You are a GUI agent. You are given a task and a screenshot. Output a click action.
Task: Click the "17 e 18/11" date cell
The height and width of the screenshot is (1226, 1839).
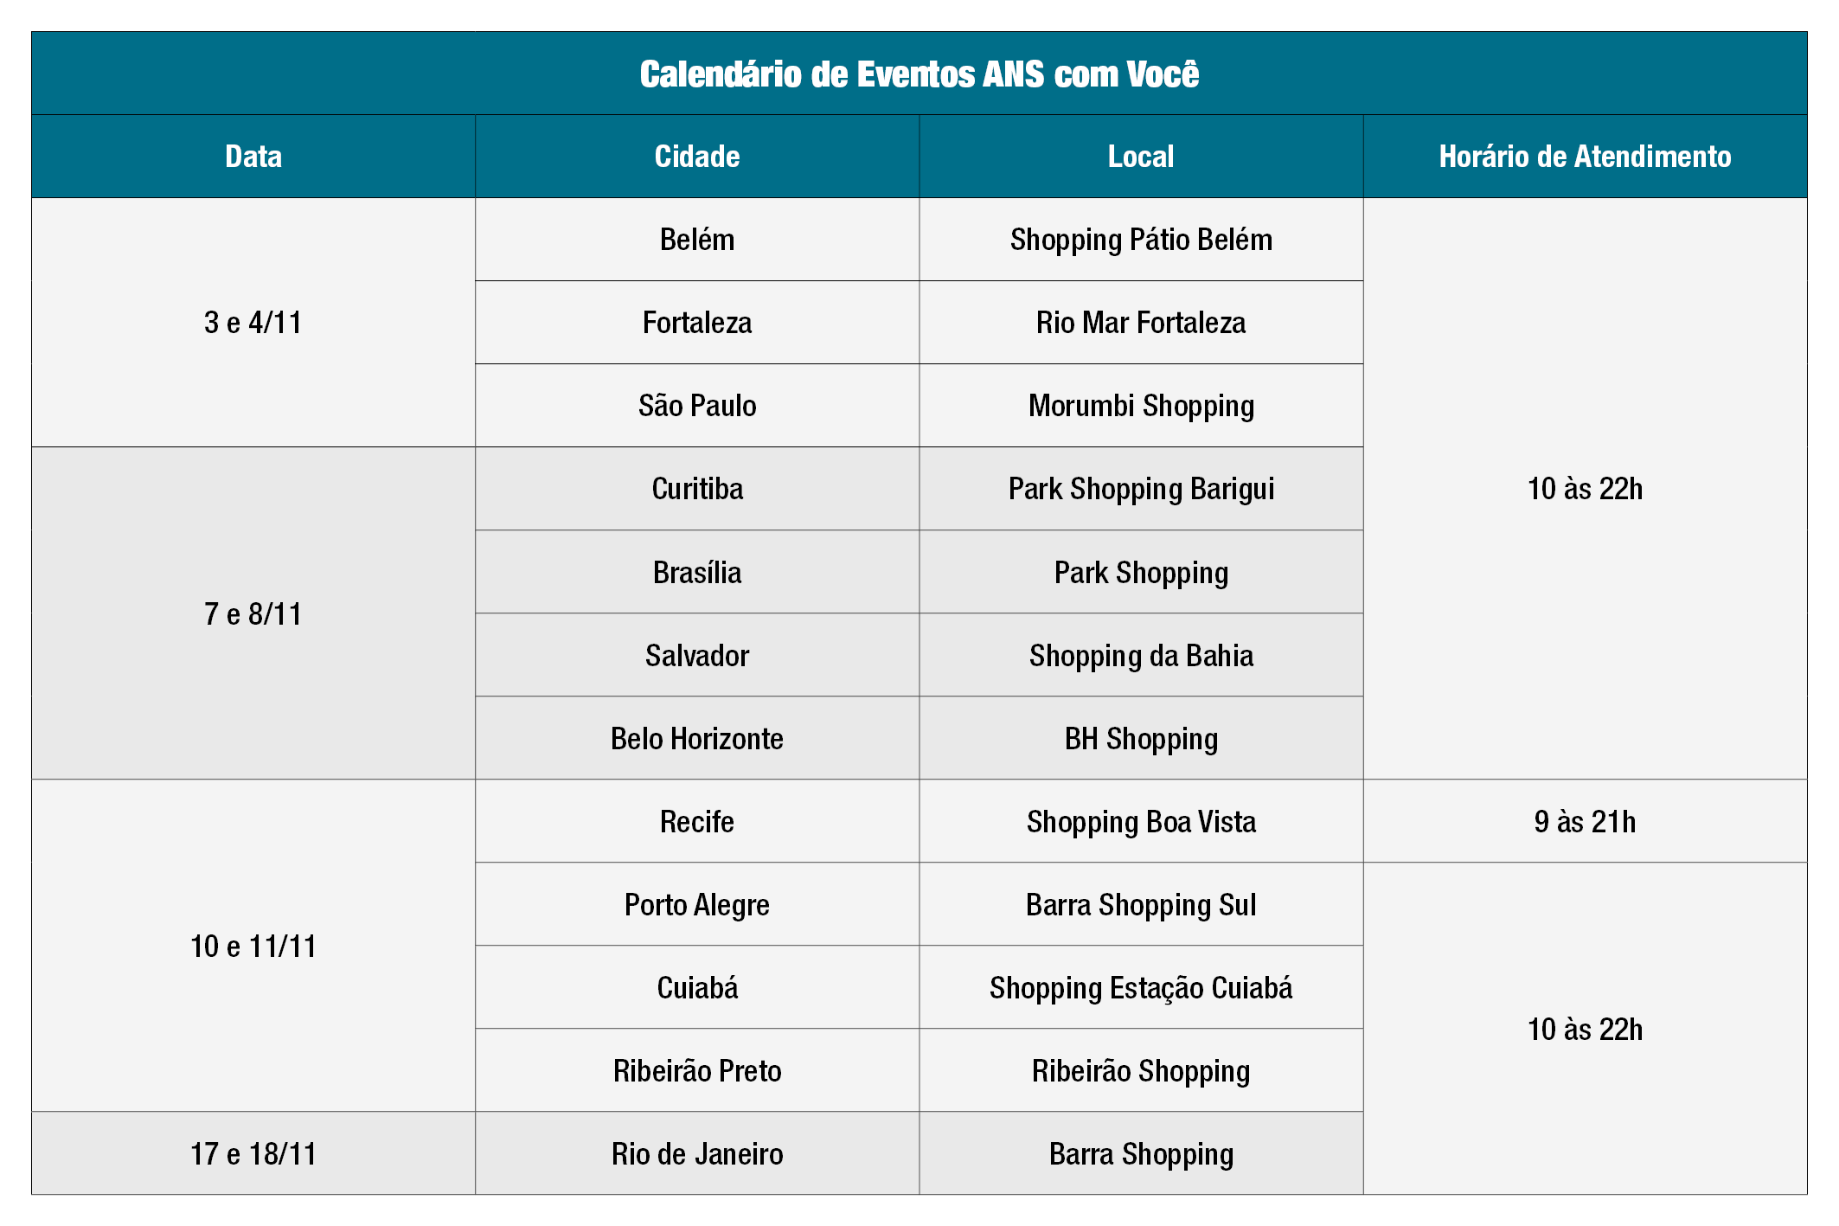coord(253,1153)
